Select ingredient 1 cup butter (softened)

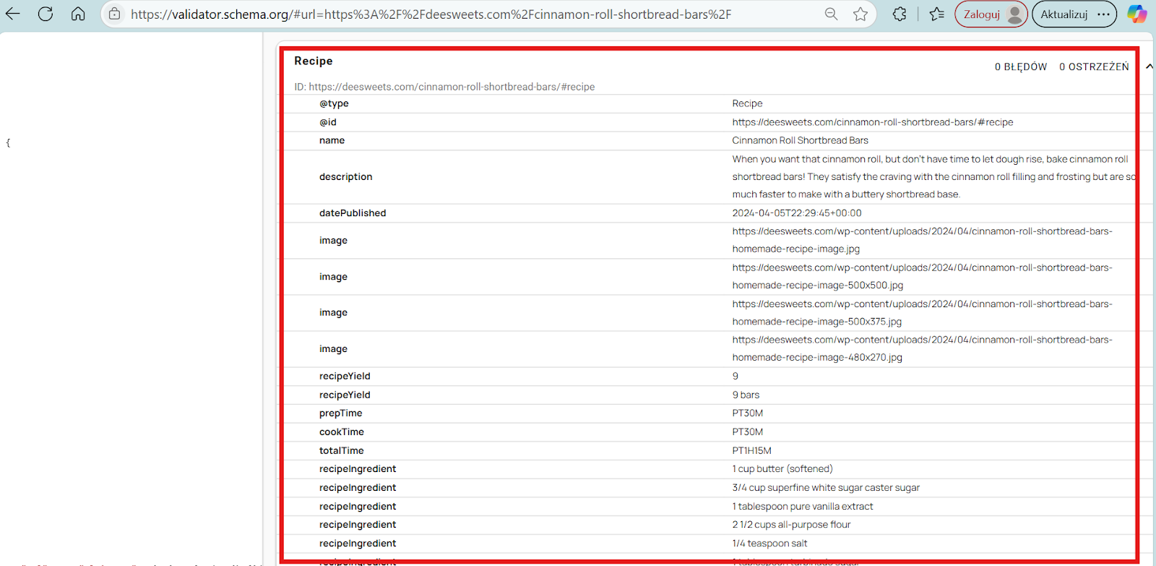click(782, 469)
